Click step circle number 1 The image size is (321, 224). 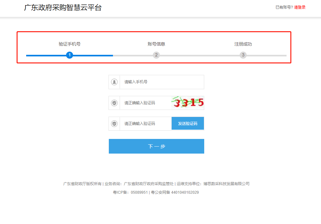70,55
